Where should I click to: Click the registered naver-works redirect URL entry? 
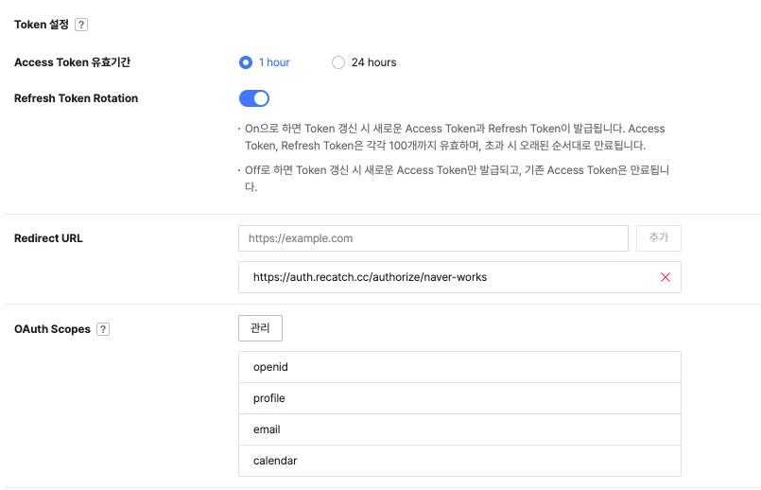[x=370, y=277]
